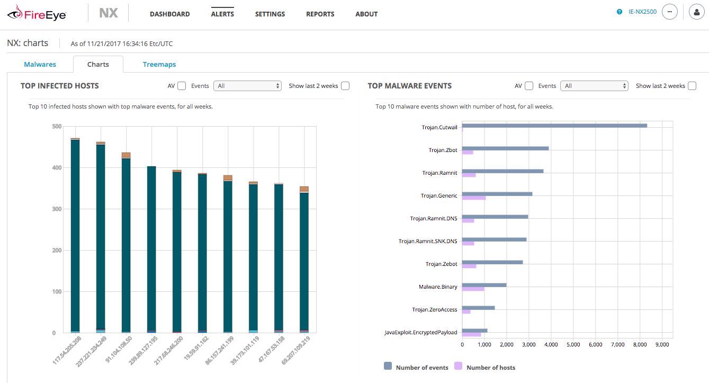Click the Trojan.Zbot events bar
Image resolution: width=709 pixels, height=383 pixels.
tap(505, 148)
